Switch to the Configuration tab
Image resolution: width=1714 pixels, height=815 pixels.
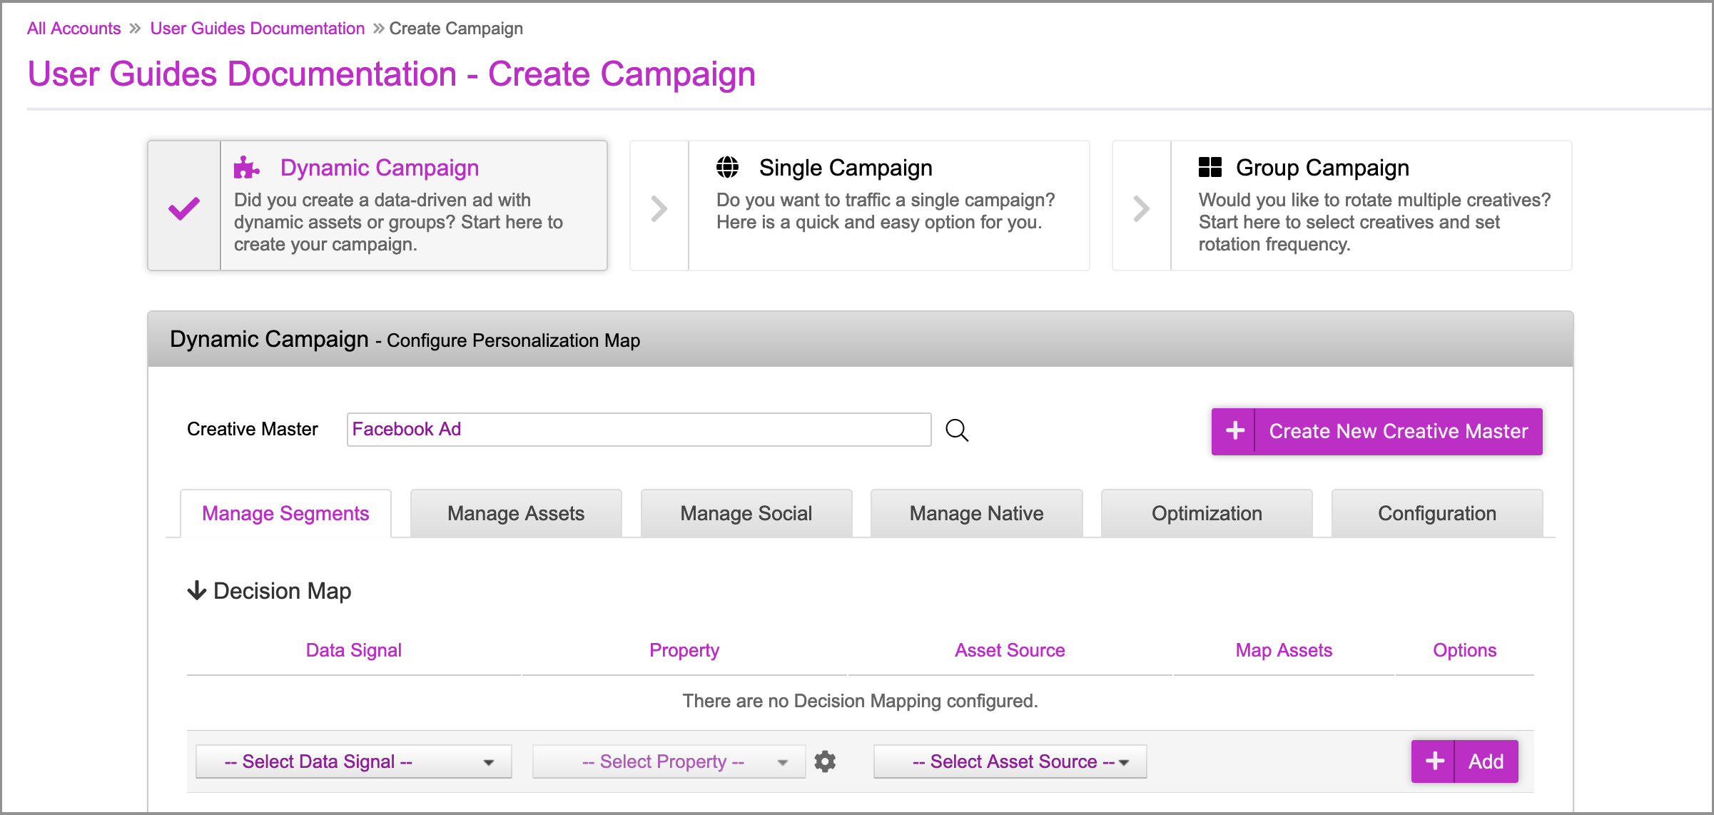pyautogui.click(x=1436, y=513)
